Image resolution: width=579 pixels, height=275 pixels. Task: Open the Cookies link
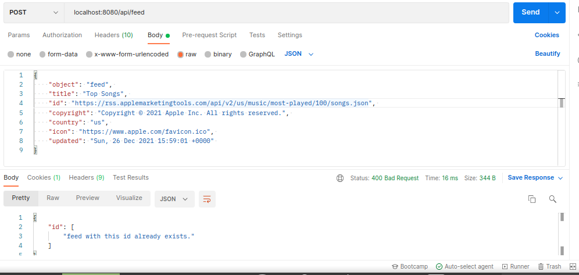(547, 35)
